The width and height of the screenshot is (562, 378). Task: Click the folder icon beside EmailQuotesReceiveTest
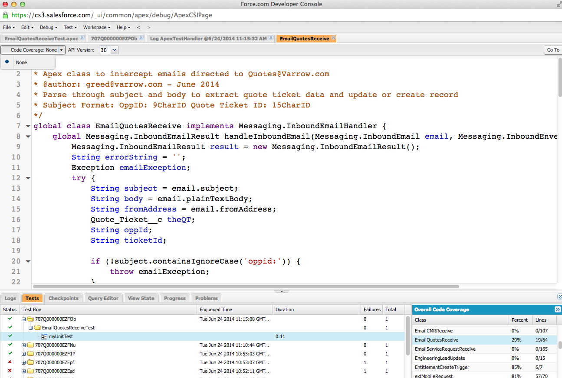(x=37, y=327)
